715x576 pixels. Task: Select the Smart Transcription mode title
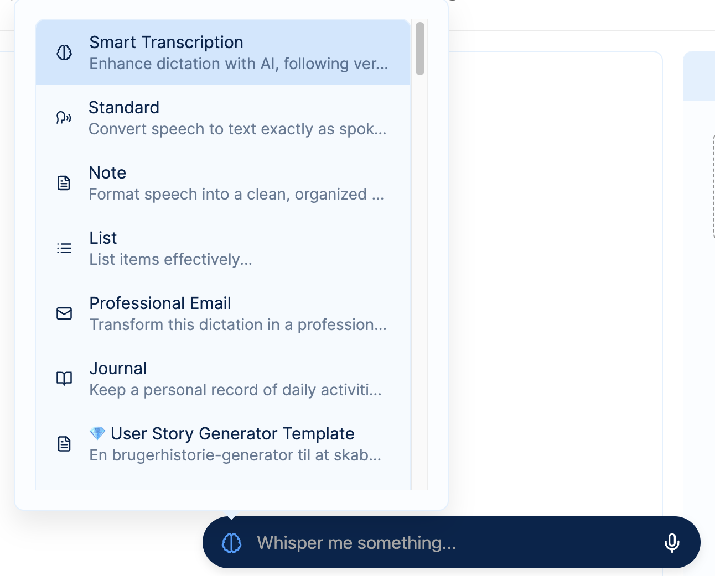pyautogui.click(x=166, y=43)
